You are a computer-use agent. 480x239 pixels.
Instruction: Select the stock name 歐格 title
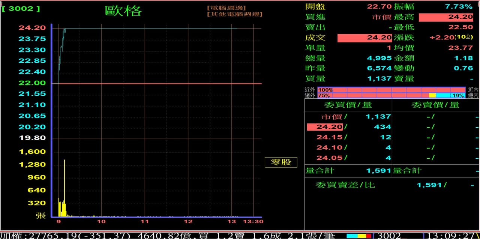point(123,11)
